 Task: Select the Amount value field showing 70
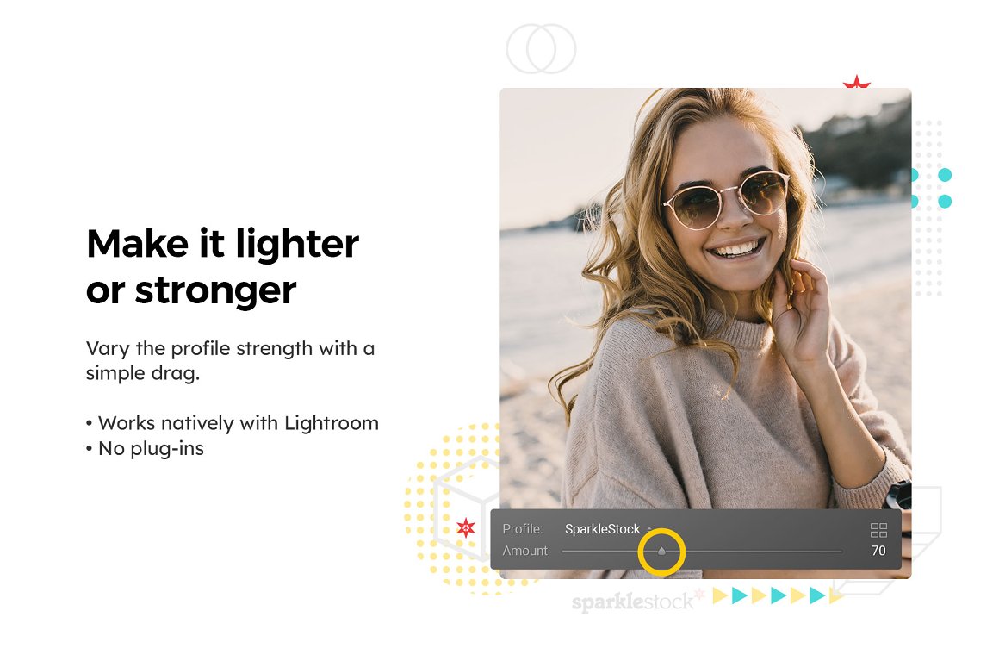(878, 551)
